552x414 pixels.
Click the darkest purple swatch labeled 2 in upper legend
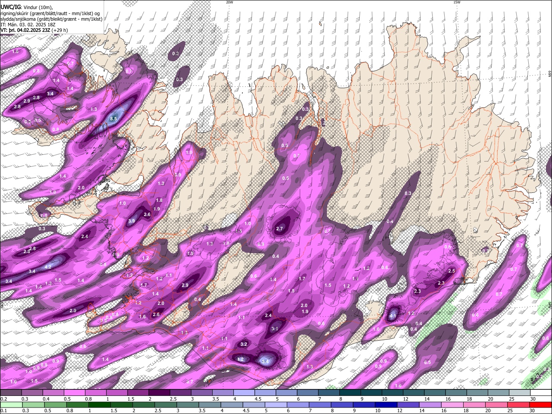tap(159, 392)
